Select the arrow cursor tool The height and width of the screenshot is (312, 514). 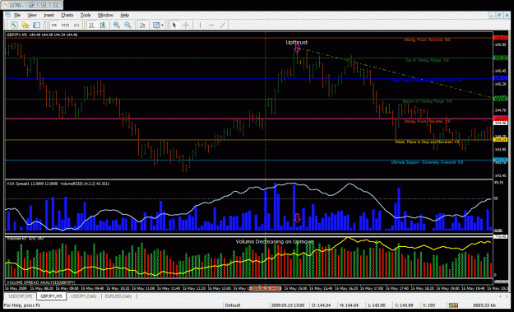click(x=174, y=25)
